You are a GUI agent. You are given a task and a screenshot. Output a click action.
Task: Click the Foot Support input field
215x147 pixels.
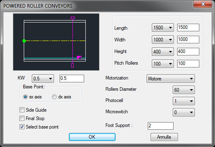(x=161, y=126)
